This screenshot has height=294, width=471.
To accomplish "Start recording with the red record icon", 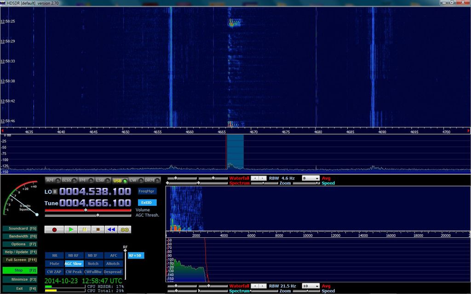I will [x=54, y=229].
